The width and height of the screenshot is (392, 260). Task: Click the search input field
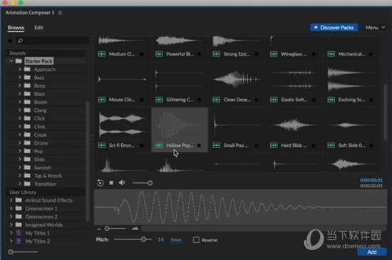pyautogui.click(x=53, y=41)
